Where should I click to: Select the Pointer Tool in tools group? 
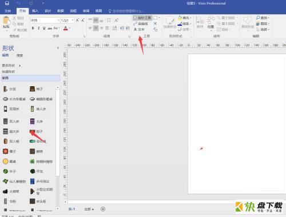point(142,18)
